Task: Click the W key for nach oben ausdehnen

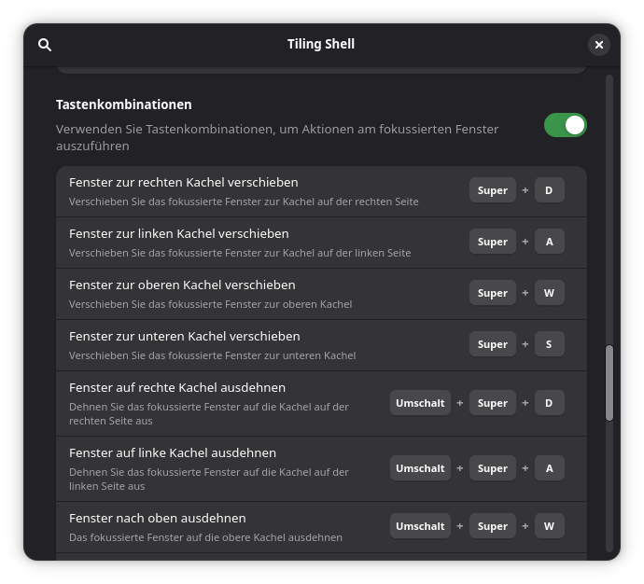Action: point(549,526)
